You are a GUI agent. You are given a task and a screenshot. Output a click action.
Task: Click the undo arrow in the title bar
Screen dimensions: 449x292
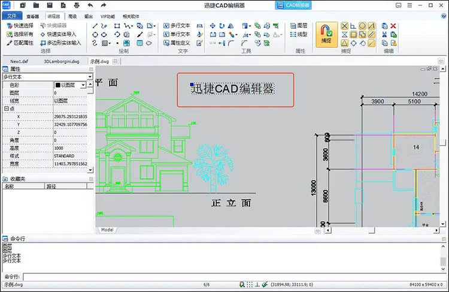coord(90,5)
